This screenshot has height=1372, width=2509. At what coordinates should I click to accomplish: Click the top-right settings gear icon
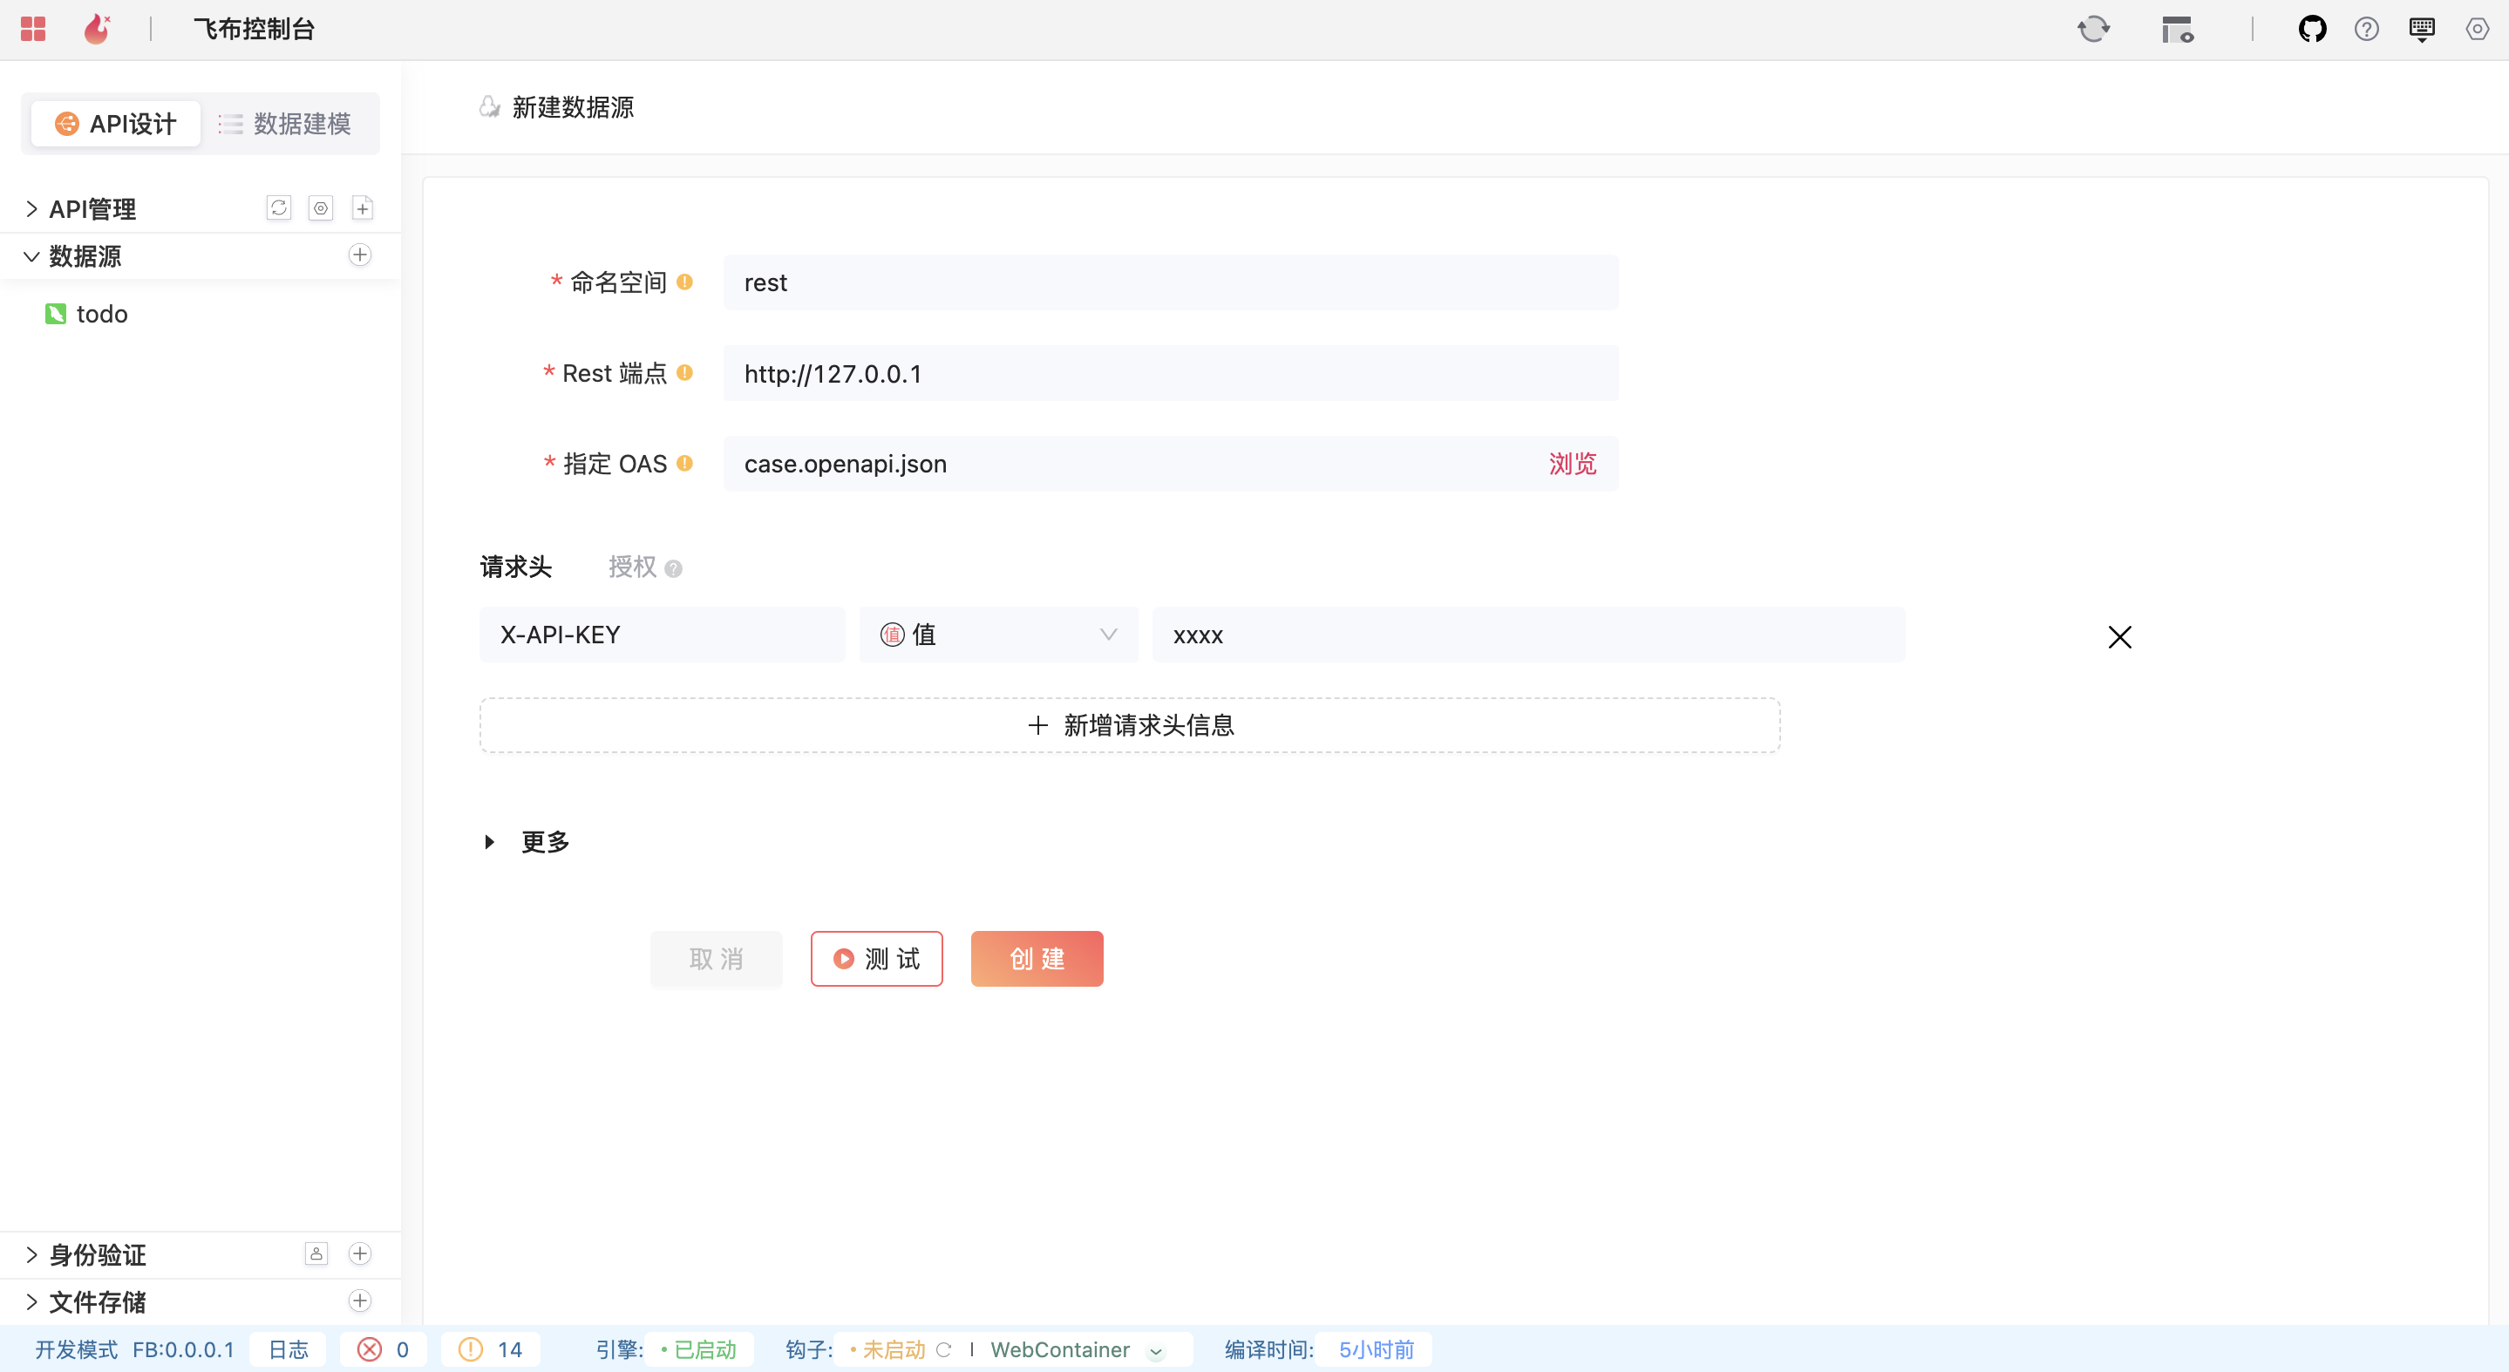pyautogui.click(x=2477, y=30)
